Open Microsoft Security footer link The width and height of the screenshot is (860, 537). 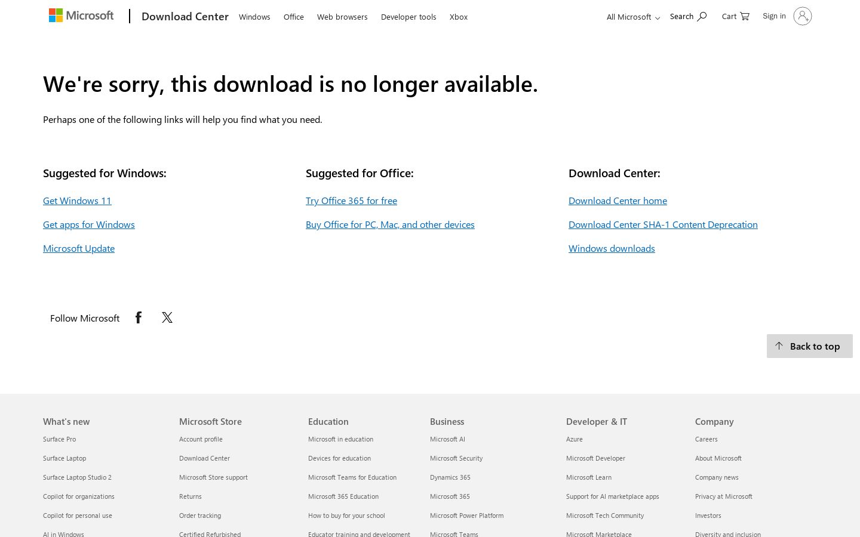tap(456, 458)
